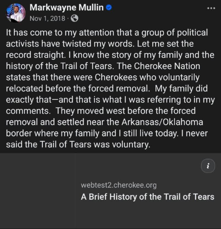Click the word "voluntarily" in the post
The height and width of the screenshot is (229, 221).
coord(176,77)
